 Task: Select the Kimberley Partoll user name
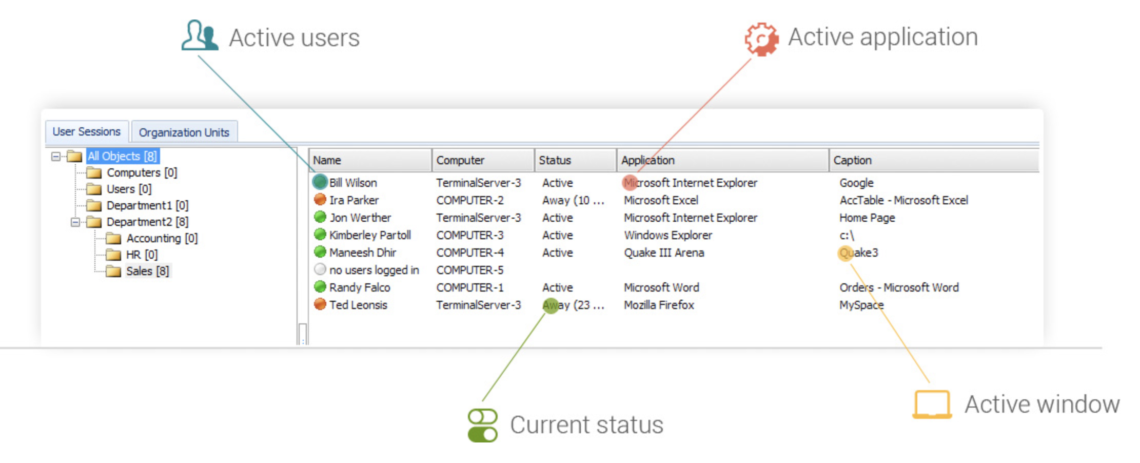pos(370,235)
